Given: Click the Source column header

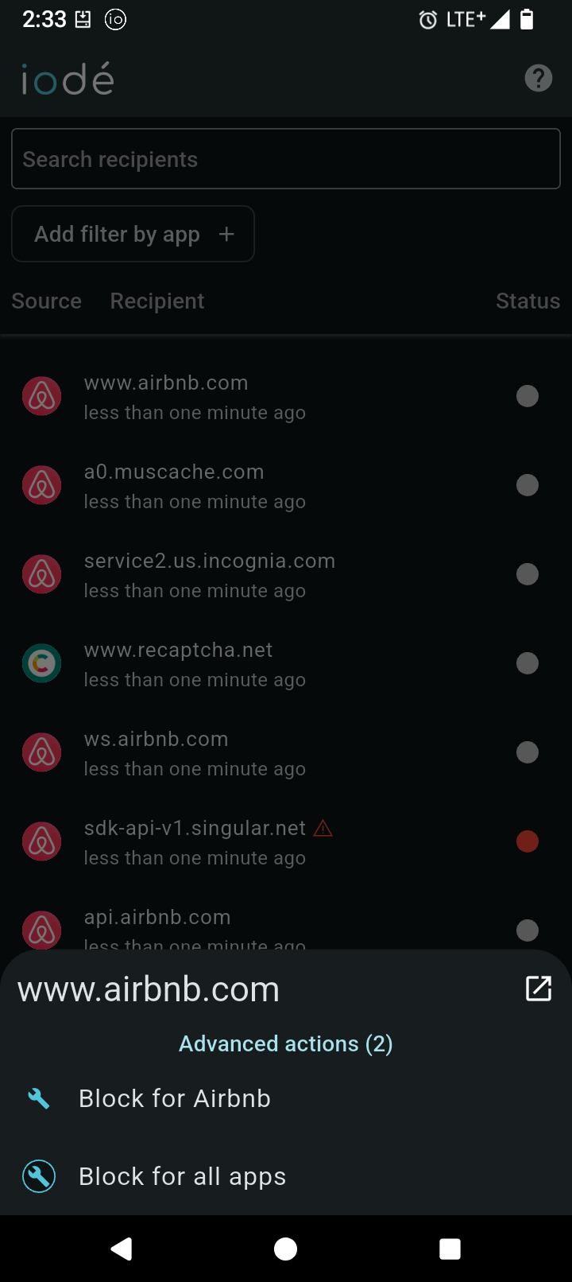Looking at the screenshot, I should pos(47,301).
